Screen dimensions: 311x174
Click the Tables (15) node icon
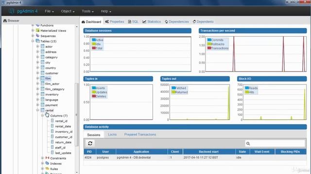38,41
